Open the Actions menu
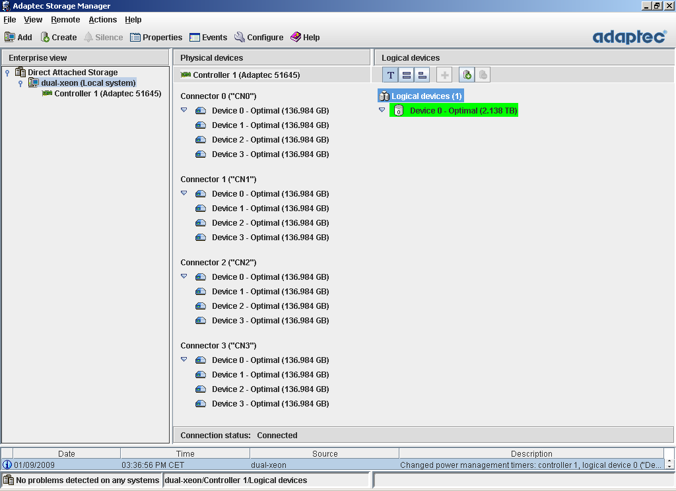 click(x=103, y=20)
